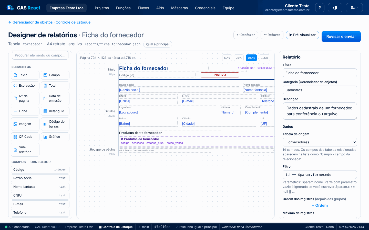Viewport: 369px width, 230px height.
Task: Click Revisar e enviar
Action: click(341, 37)
